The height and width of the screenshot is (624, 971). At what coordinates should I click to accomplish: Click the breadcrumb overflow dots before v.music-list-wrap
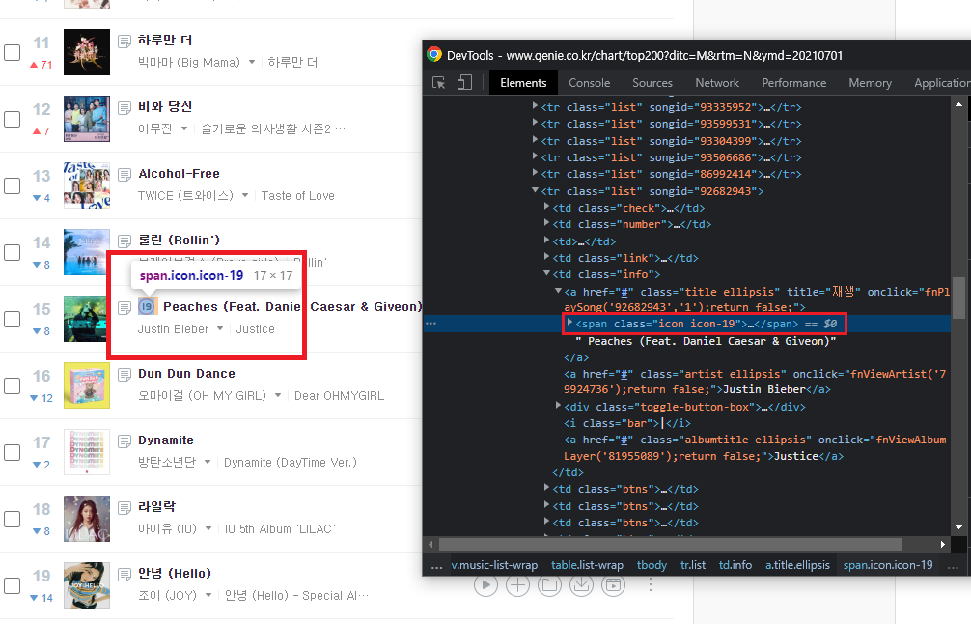(x=436, y=566)
